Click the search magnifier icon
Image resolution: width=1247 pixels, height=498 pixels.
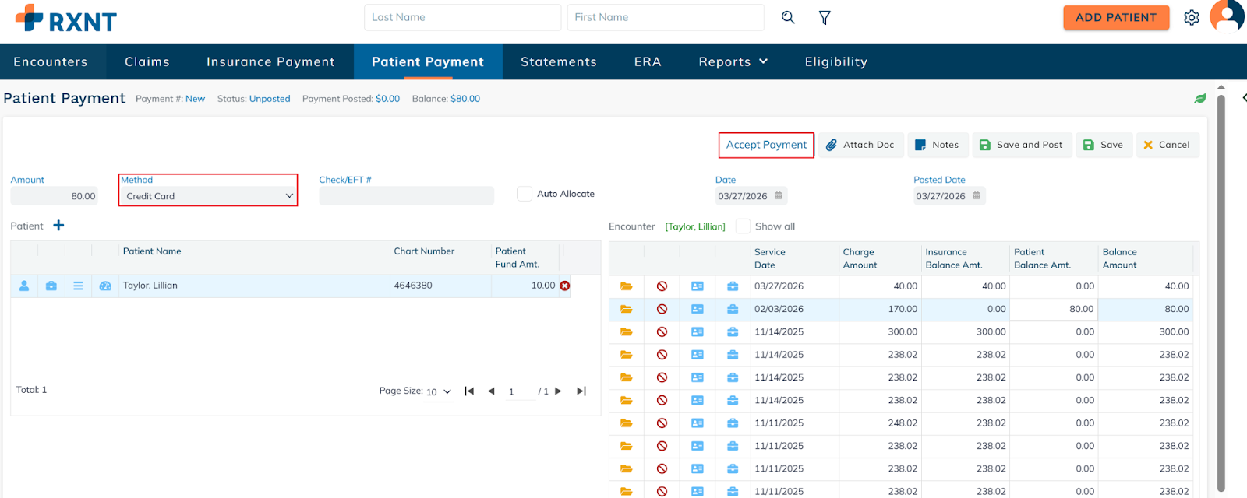pyautogui.click(x=788, y=17)
